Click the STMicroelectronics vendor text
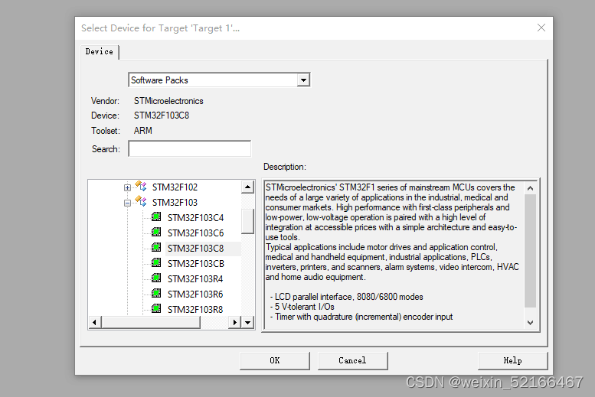 pyautogui.click(x=168, y=101)
